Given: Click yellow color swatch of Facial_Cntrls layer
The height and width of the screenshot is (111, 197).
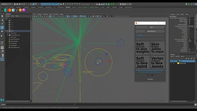Looking at the screenshot, I should click(x=178, y=63).
